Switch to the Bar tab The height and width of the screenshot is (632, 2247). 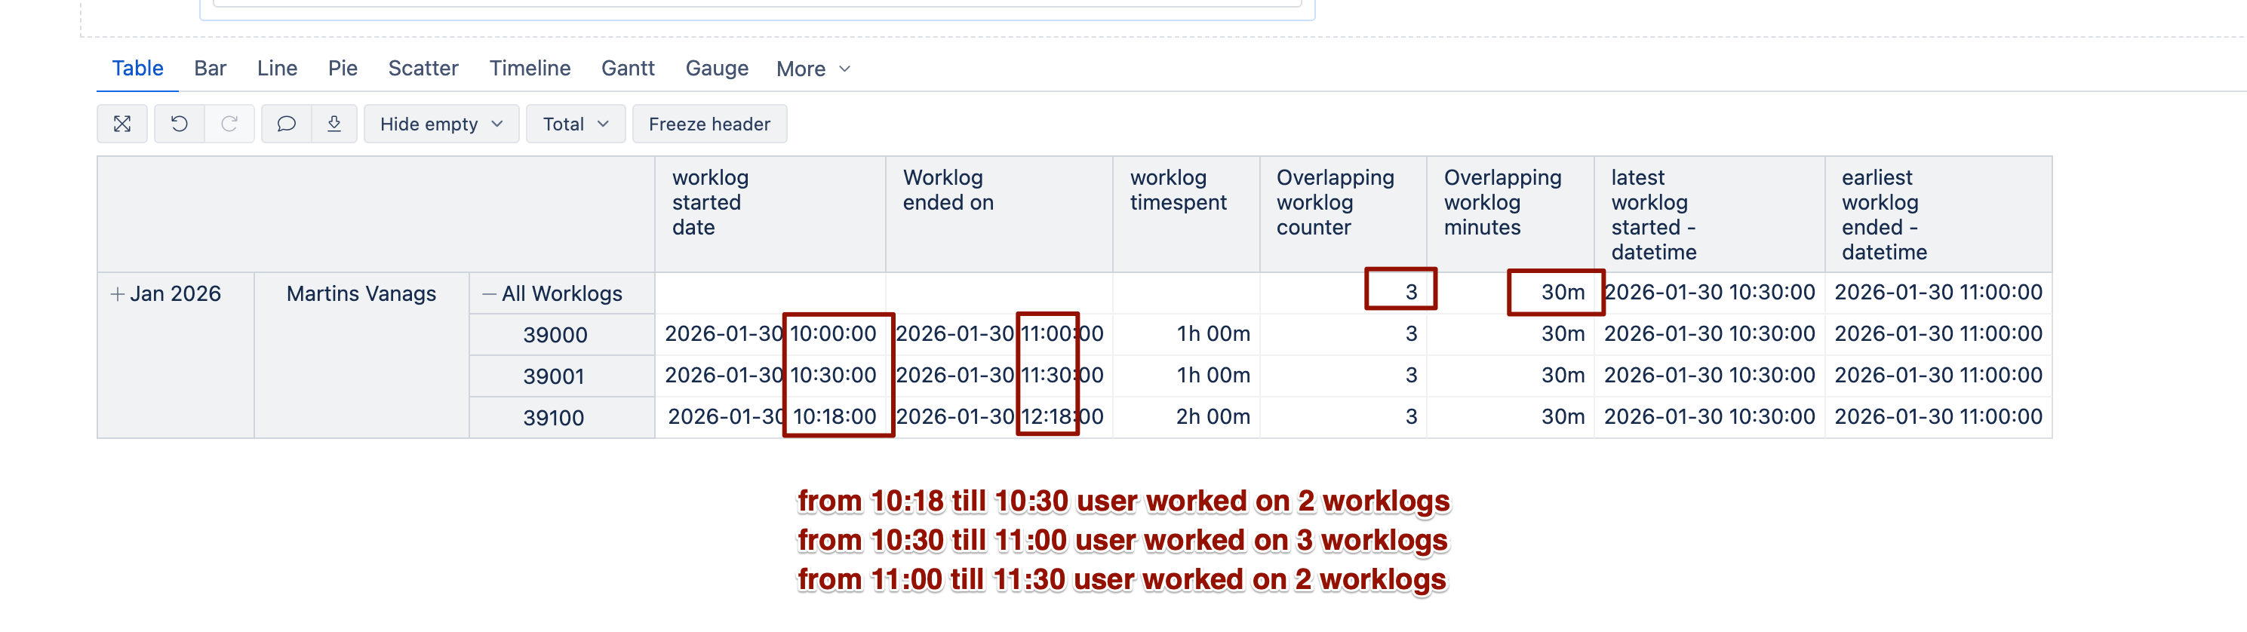pos(211,68)
